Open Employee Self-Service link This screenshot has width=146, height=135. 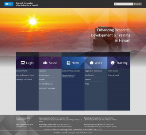coord(24,80)
